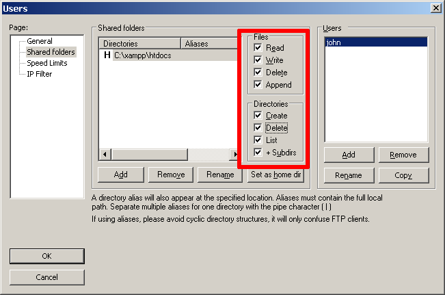The width and height of the screenshot is (445, 295).
Task: Toggle the Read files checkbox
Action: (258, 48)
